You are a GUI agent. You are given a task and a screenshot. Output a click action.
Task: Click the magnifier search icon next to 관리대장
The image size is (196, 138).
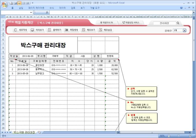(178, 23)
